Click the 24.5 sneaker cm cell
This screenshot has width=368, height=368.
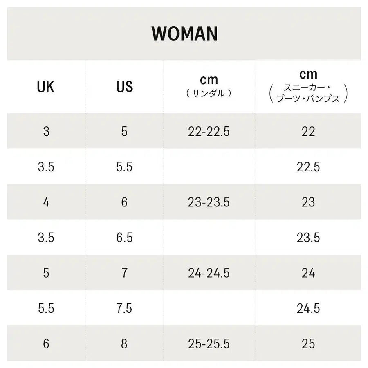(308, 308)
